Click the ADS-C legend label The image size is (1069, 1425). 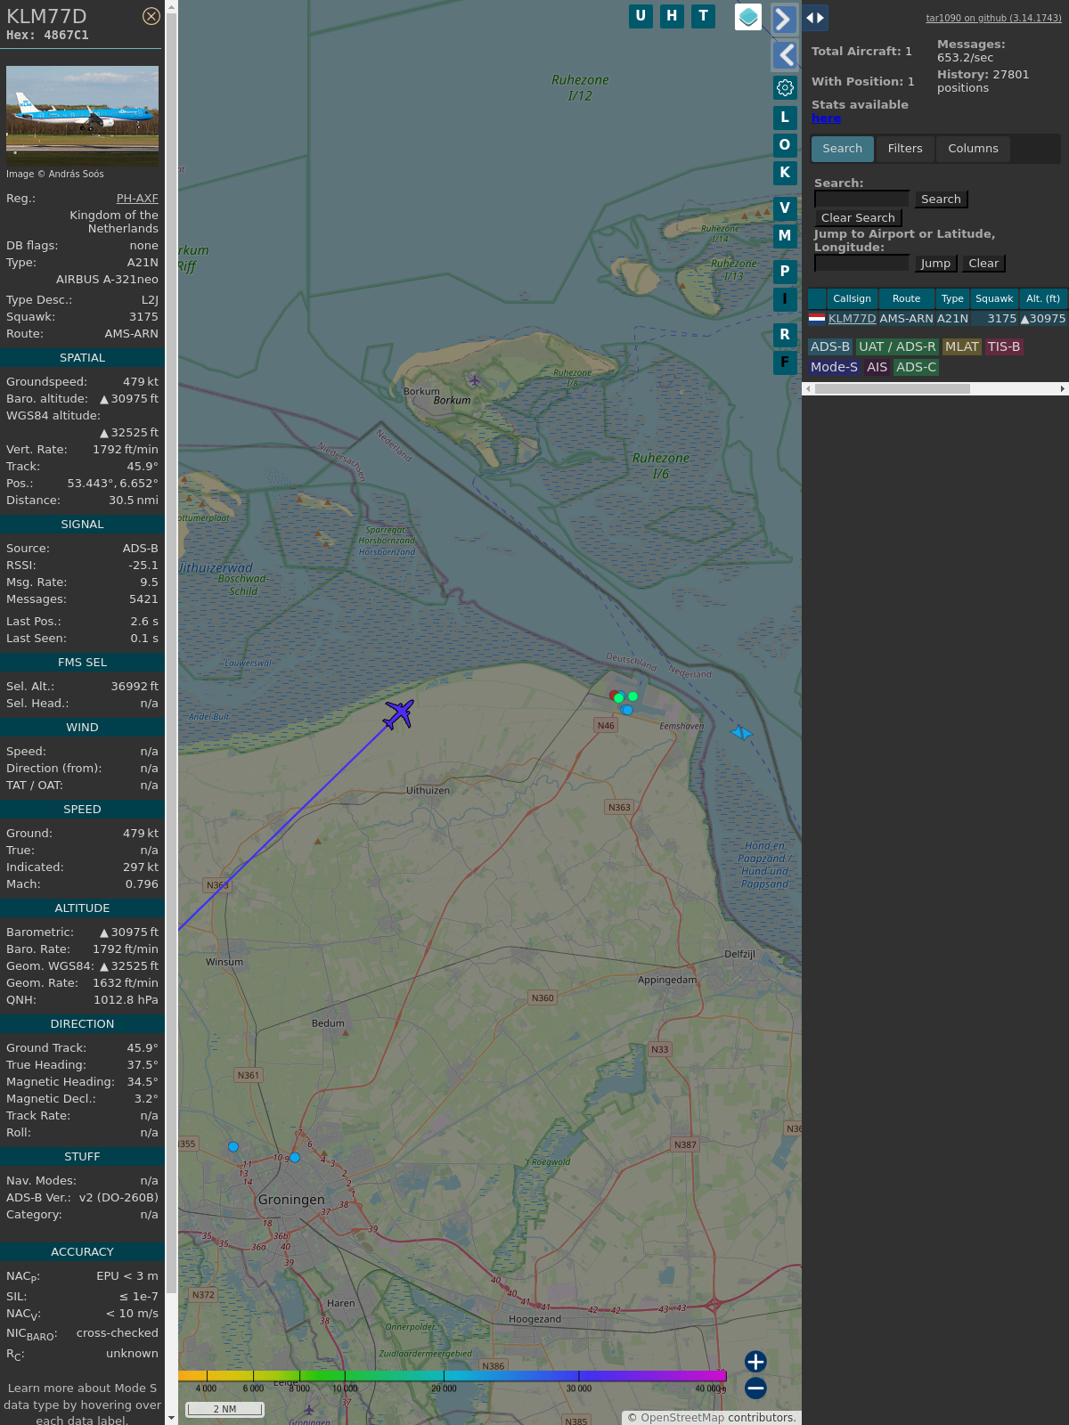[916, 368]
